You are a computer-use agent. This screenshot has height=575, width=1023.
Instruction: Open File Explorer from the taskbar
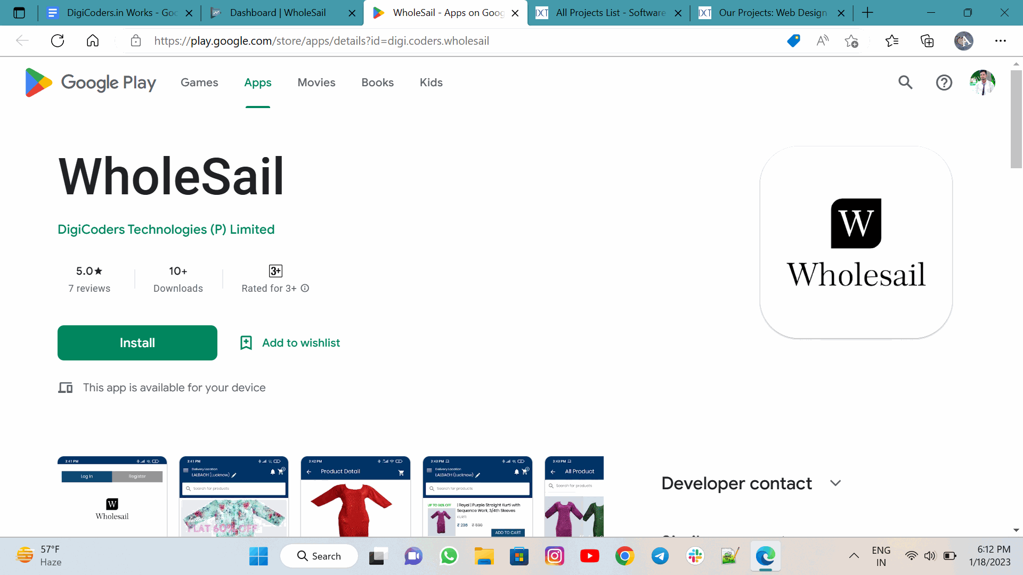click(x=484, y=556)
